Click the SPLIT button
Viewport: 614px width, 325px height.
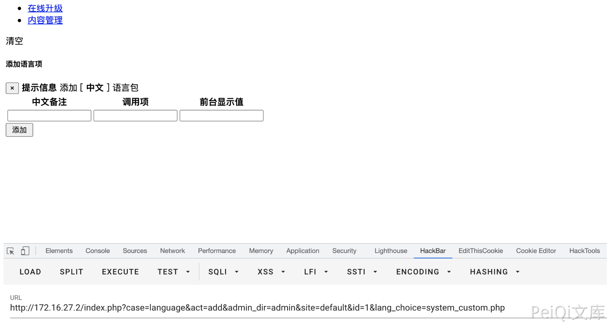tap(71, 272)
